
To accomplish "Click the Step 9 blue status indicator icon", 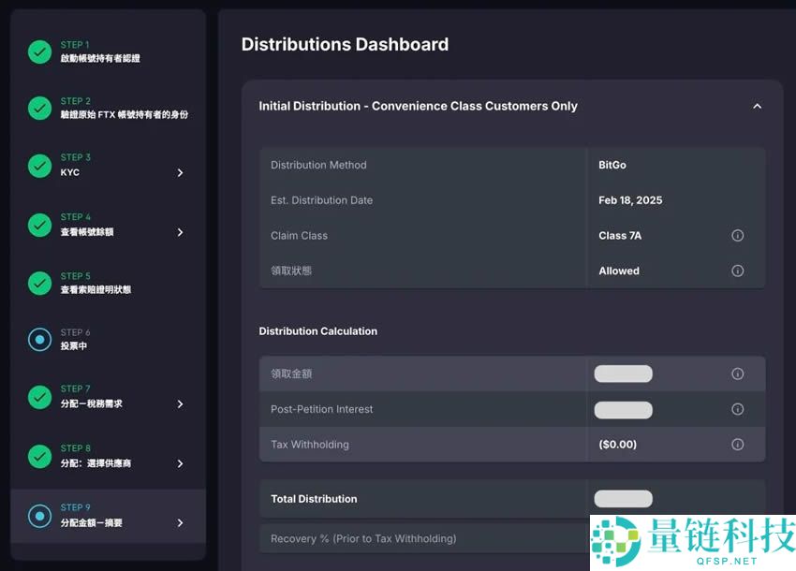I will tap(39, 516).
